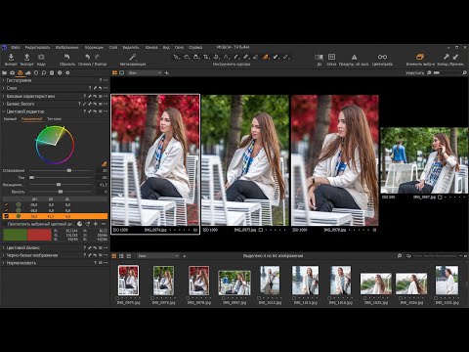Open the Color tool tab icon

pos(21,73)
